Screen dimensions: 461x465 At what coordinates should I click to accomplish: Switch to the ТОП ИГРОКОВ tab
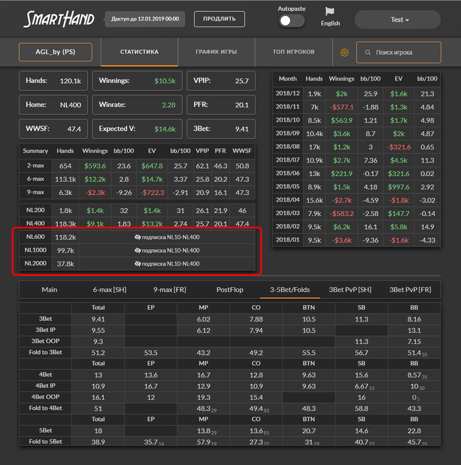click(x=293, y=52)
